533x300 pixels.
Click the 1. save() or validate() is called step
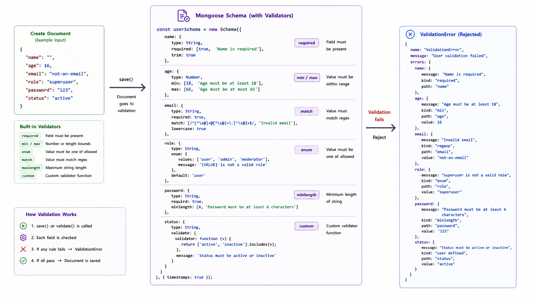62,226
